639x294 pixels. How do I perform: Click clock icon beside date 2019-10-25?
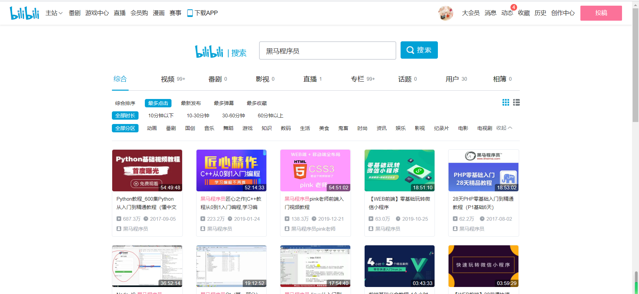click(x=398, y=219)
